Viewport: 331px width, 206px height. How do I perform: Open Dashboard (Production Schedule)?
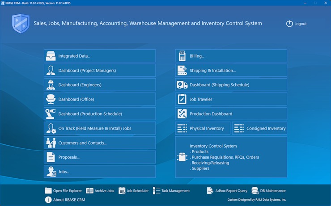100,114
